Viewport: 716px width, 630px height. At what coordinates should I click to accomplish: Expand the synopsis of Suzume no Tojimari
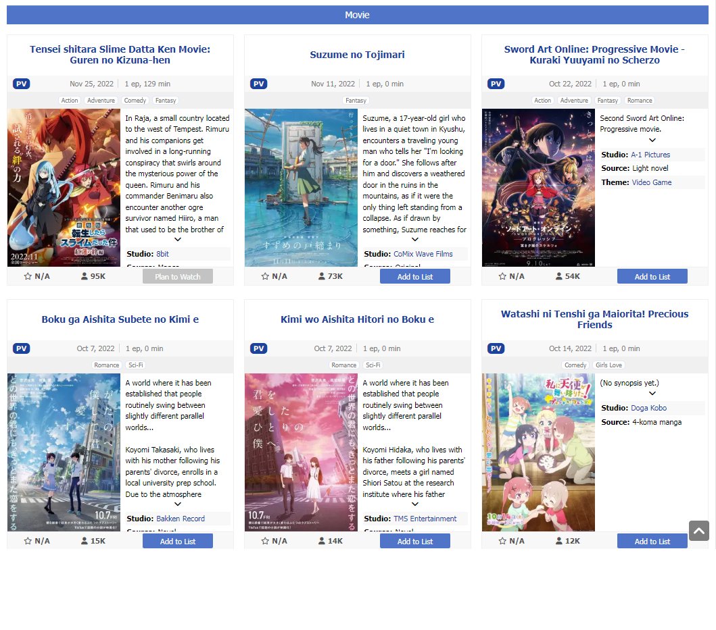pyautogui.click(x=414, y=240)
